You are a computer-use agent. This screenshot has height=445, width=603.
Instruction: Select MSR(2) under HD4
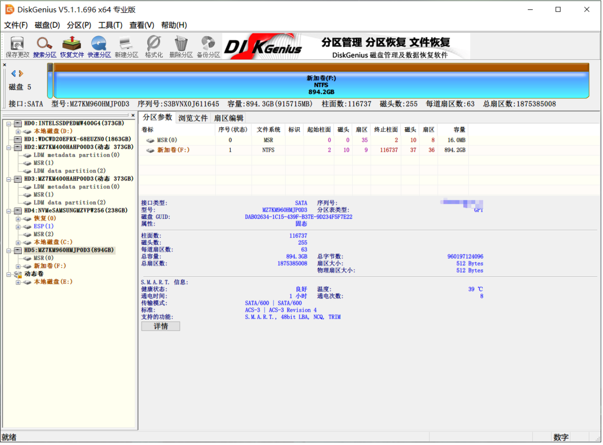click(43, 235)
